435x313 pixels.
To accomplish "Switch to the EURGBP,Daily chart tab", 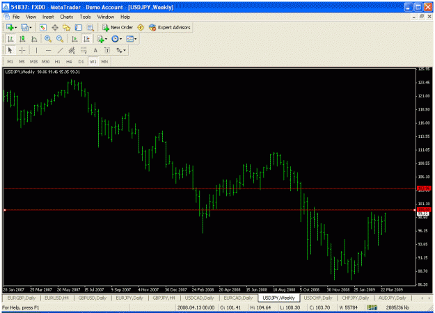I will coord(22,298).
